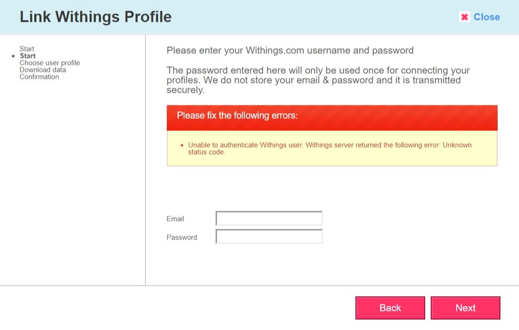The width and height of the screenshot is (519, 330).
Task: Click the "Link Withings Profile" heading
Action: click(x=96, y=17)
